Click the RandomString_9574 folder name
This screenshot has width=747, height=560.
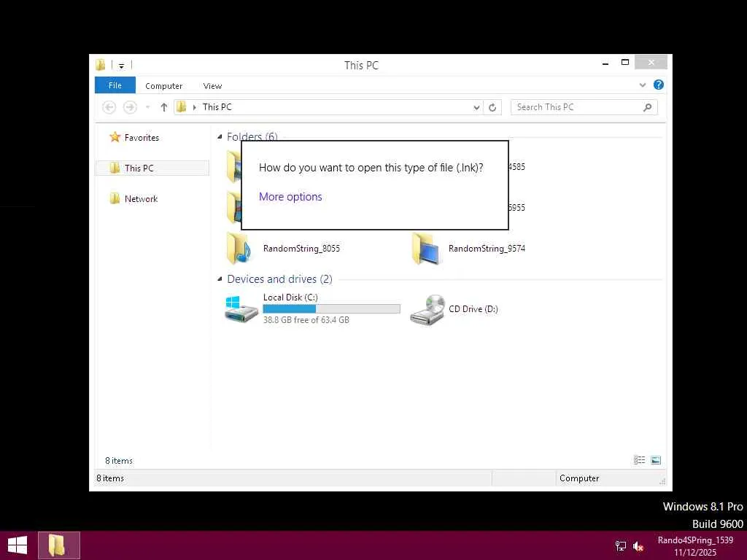coord(487,249)
